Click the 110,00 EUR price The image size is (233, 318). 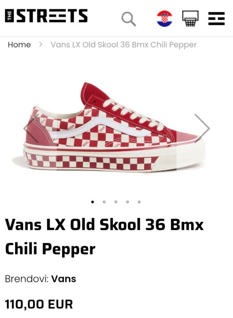[x=39, y=304]
